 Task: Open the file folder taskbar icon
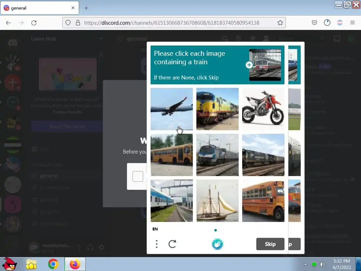pos(31,264)
